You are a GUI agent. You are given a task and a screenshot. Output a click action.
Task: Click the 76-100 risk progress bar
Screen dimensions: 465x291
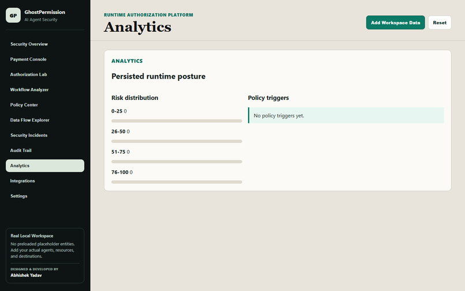[x=177, y=182]
